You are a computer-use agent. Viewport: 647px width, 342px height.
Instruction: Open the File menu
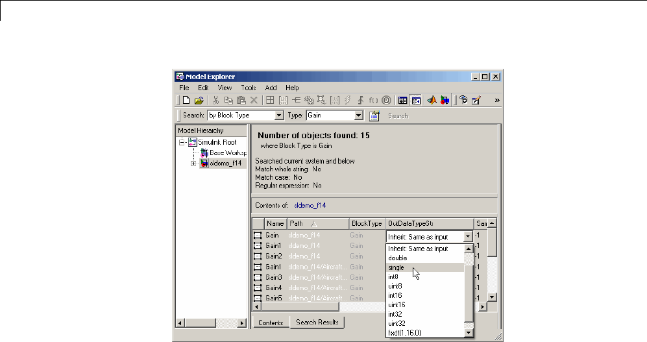(x=184, y=88)
